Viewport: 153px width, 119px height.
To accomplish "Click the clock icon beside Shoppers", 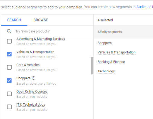I will [x=33, y=78].
